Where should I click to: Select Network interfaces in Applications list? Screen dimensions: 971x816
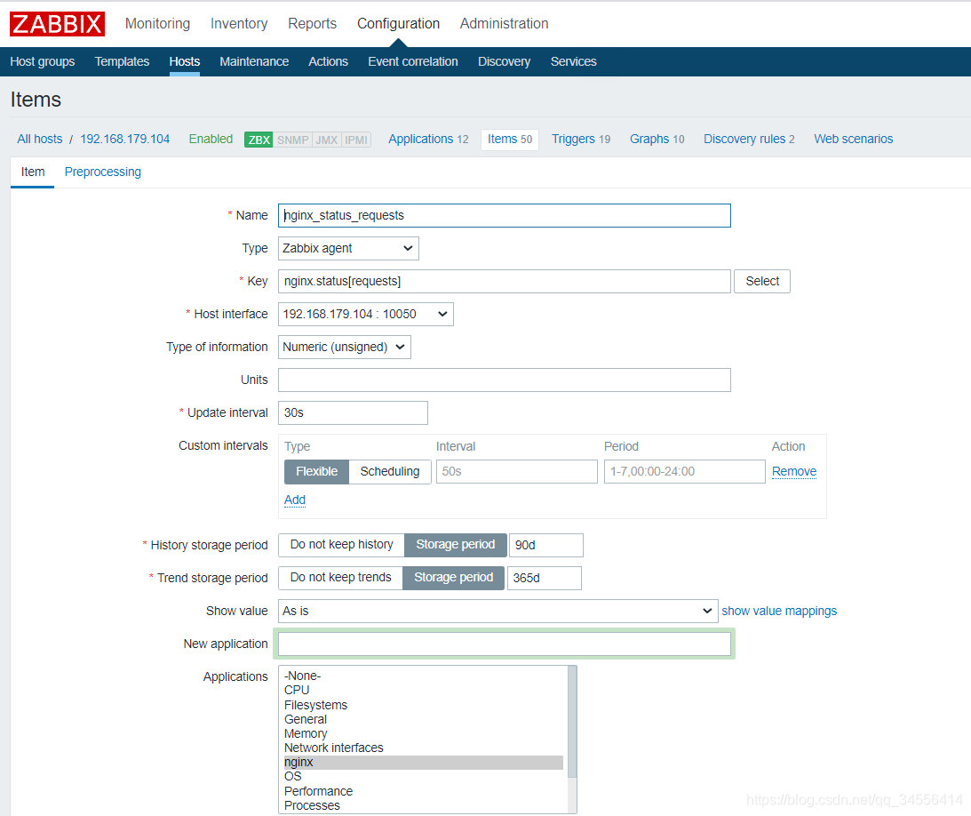coord(424,748)
